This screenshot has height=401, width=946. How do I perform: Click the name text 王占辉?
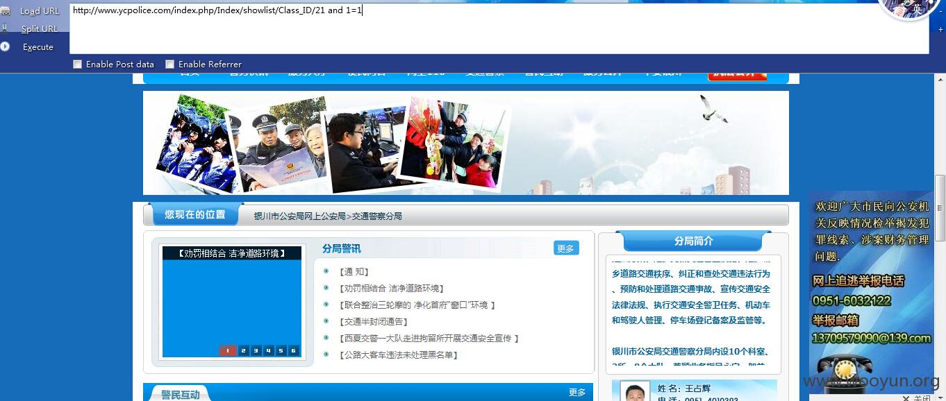pyautogui.click(x=697, y=389)
